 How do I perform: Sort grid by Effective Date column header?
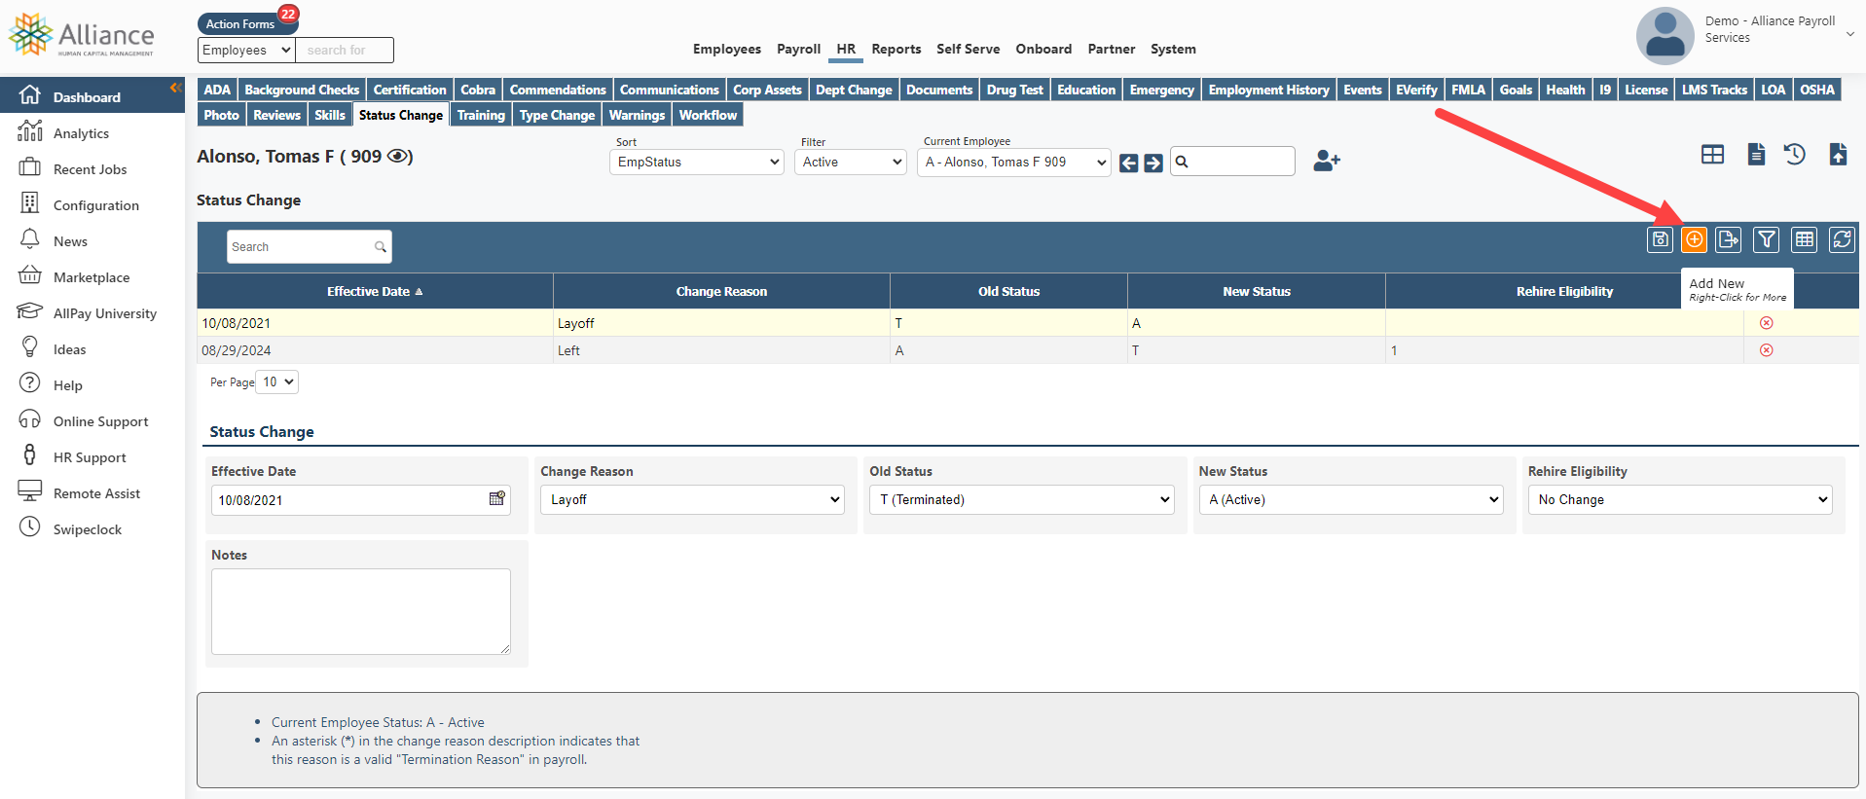[x=375, y=291]
